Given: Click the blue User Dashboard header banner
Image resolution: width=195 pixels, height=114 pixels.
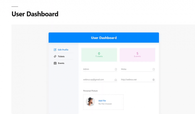Looking at the screenshot, I should (104, 38).
